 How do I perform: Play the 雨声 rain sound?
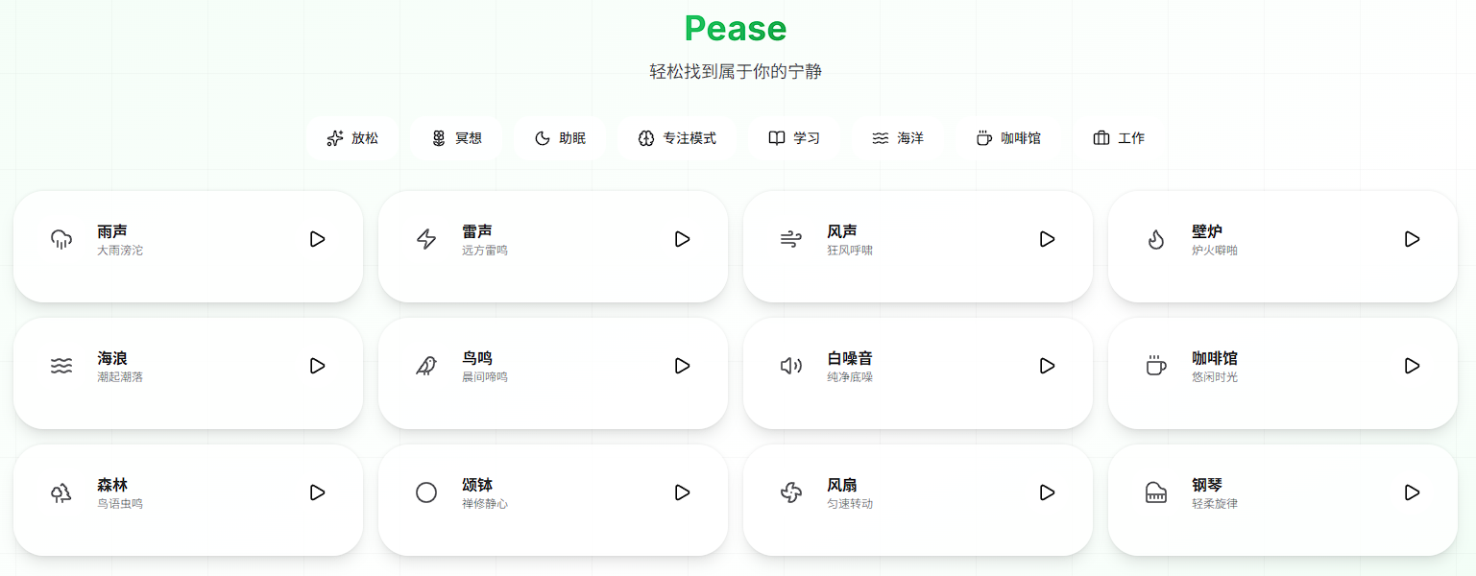(318, 240)
